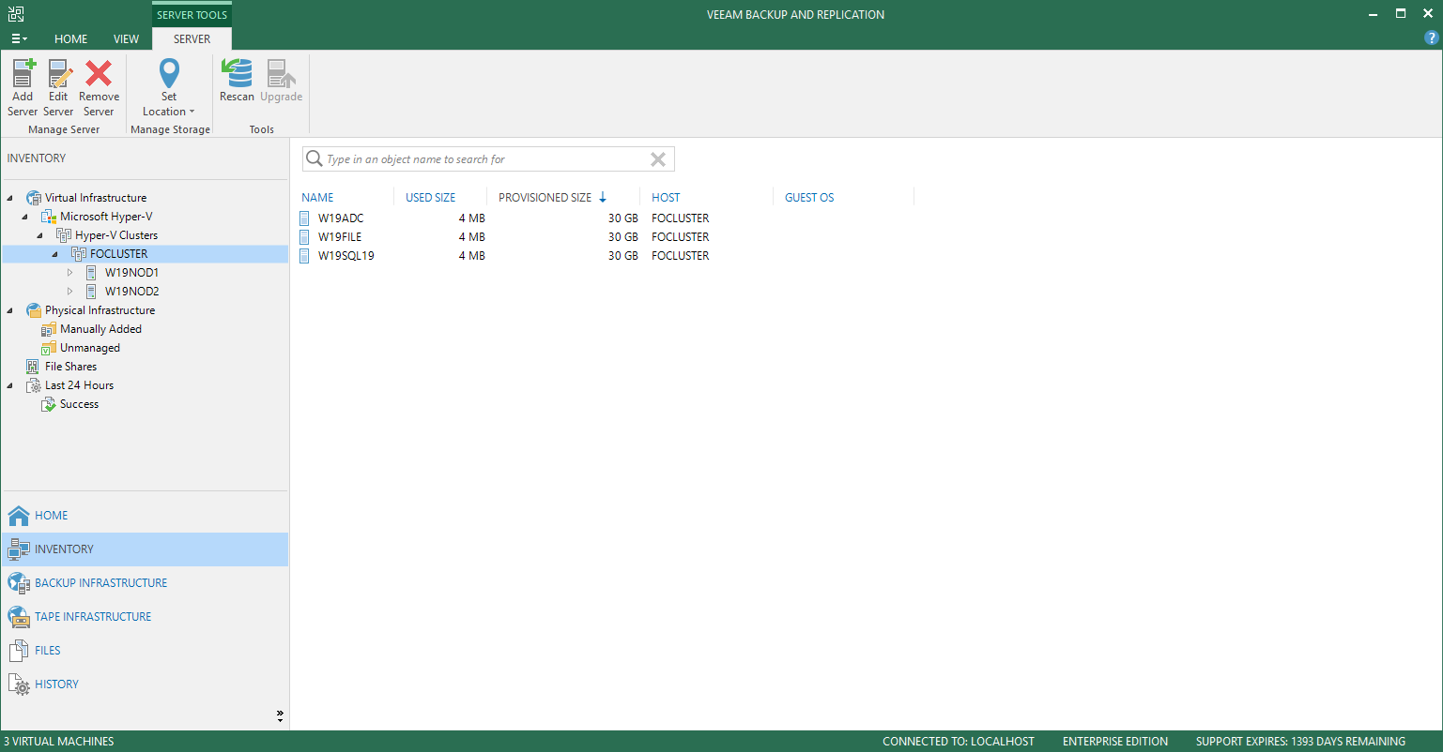Collapse the Physical Infrastructure tree node
The height and width of the screenshot is (752, 1443).
coord(9,310)
